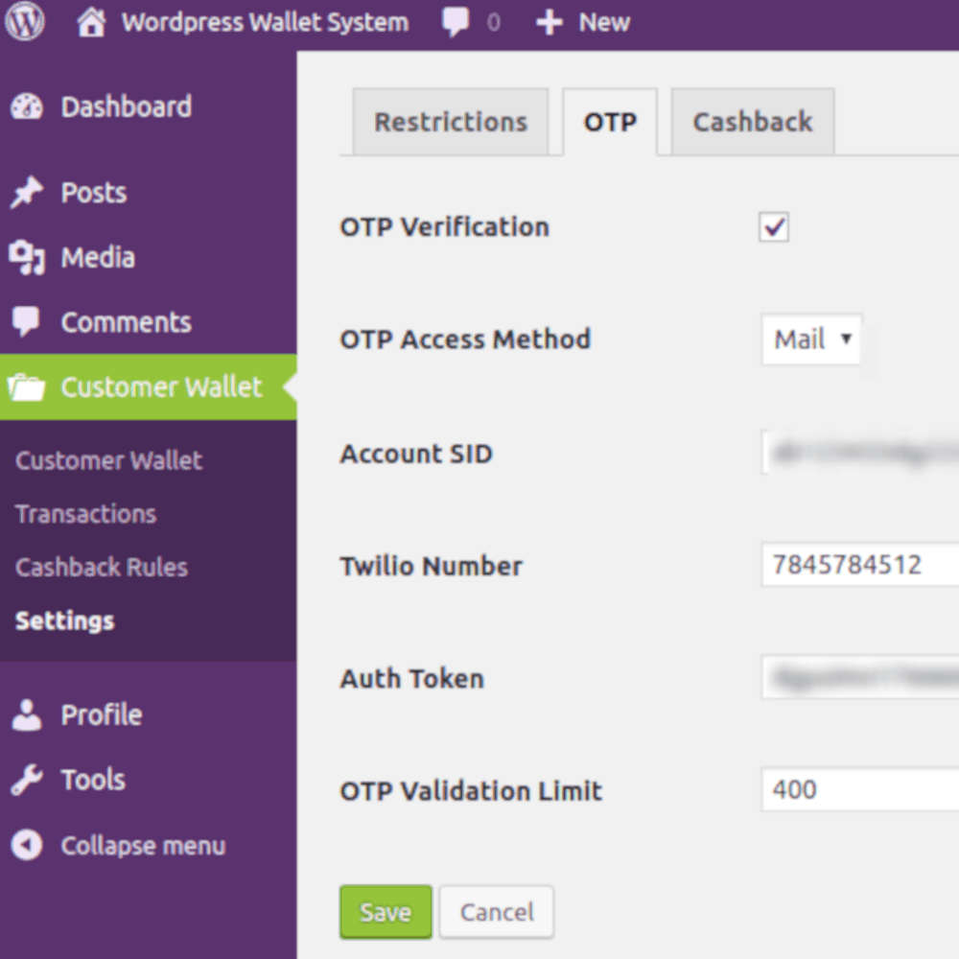
Task: Expand the Customer Wallet menu
Action: coord(161,386)
